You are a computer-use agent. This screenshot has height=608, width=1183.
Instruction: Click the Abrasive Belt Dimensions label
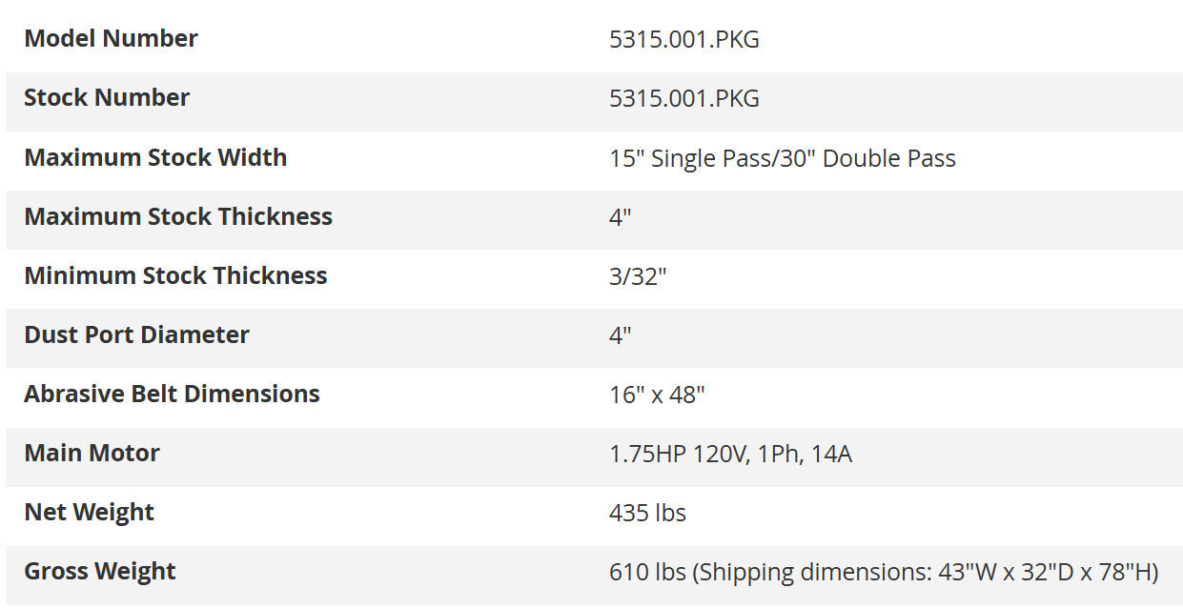172,394
